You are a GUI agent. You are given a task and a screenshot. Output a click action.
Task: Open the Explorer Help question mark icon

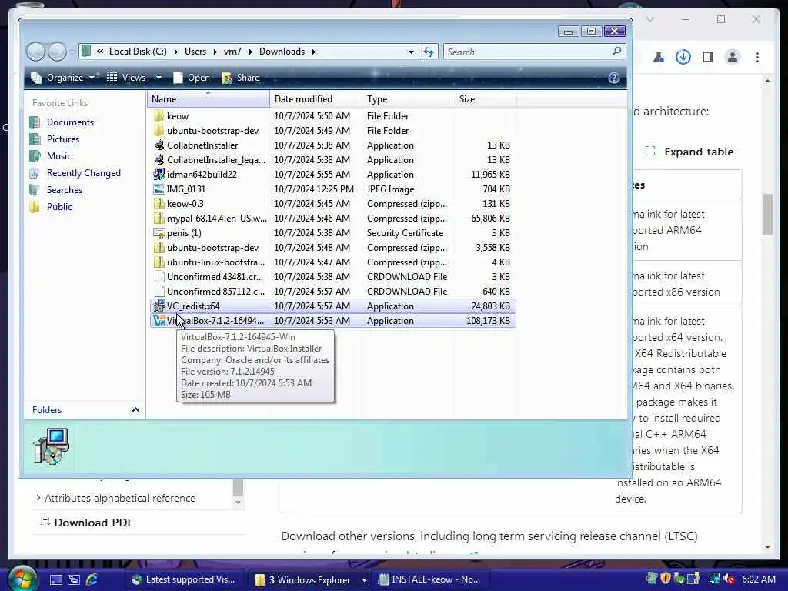point(613,78)
